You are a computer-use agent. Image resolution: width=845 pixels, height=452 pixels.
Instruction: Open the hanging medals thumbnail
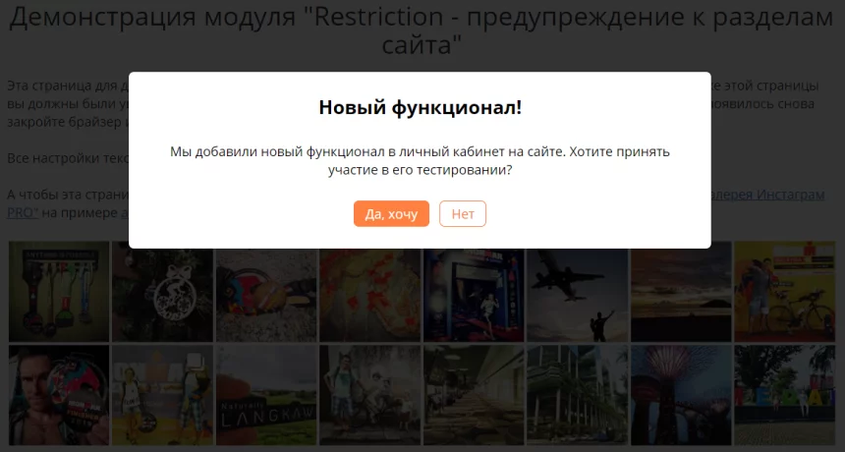(59, 291)
